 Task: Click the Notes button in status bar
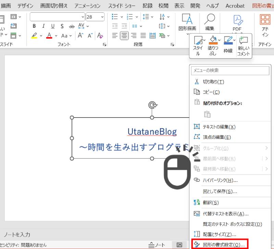157,245
